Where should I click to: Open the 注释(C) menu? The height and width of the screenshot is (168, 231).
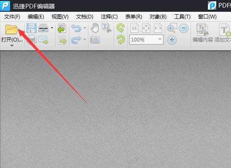[109, 17]
